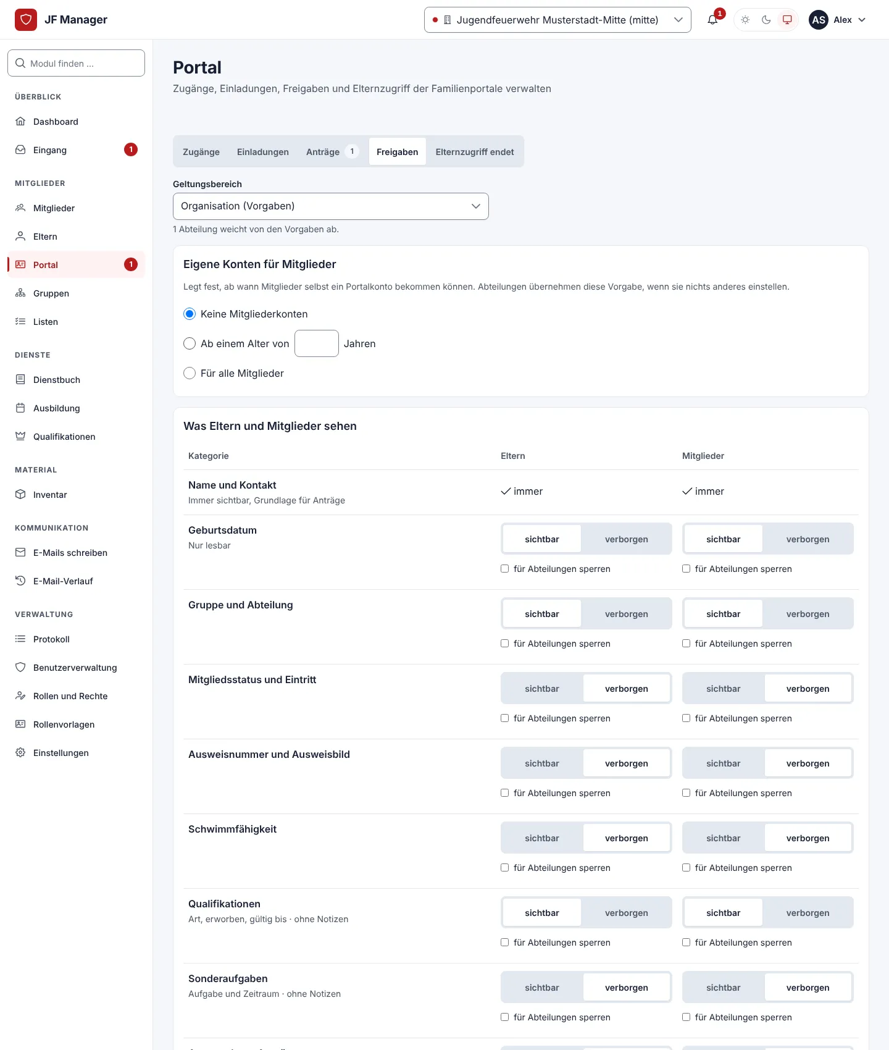This screenshot has width=889, height=1050.
Task: Select Für alle Mitglieder radio option
Action: coord(190,373)
